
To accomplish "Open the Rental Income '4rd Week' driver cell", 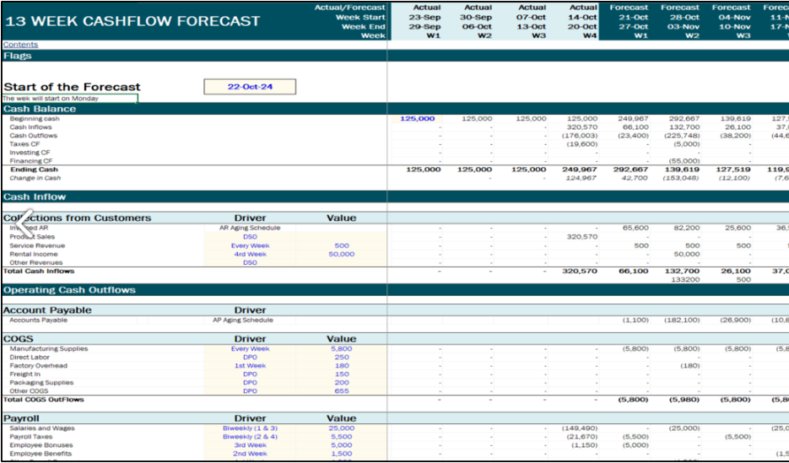I will [x=250, y=254].
